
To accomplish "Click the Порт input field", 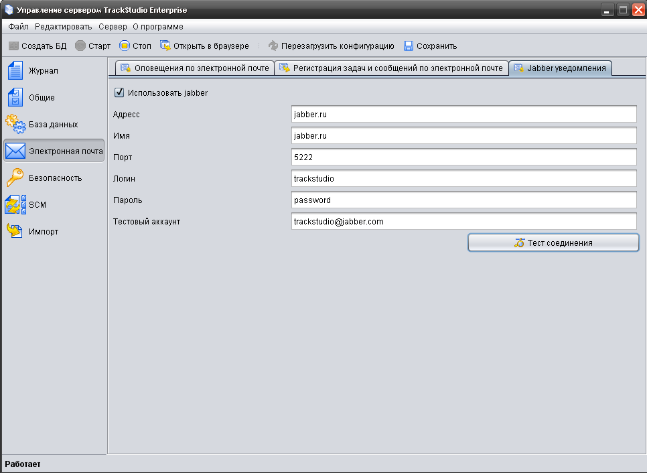I will [463, 157].
